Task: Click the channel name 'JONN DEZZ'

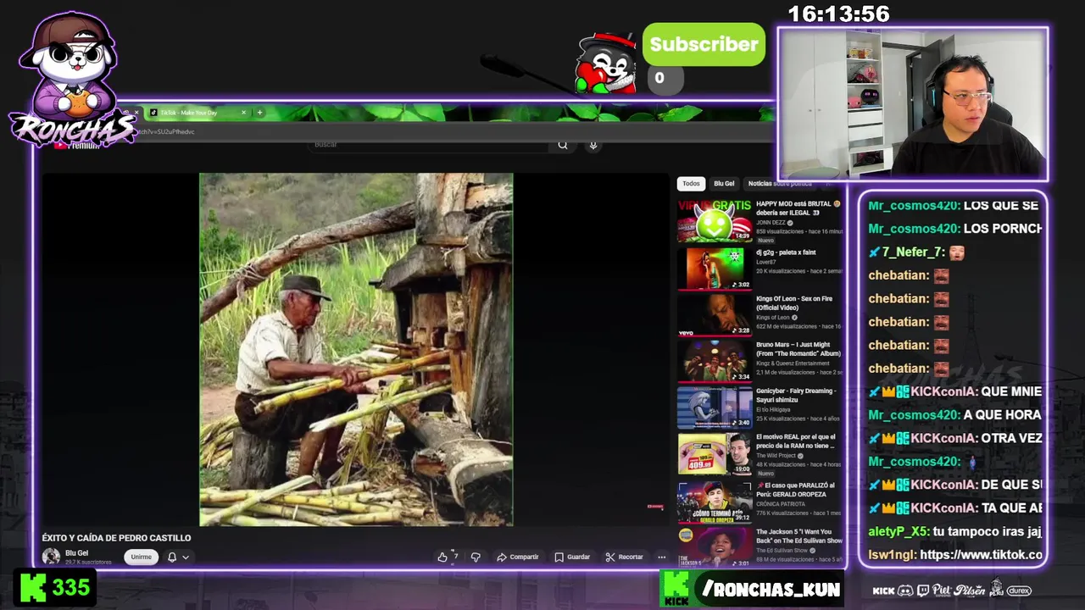Action: click(x=773, y=223)
